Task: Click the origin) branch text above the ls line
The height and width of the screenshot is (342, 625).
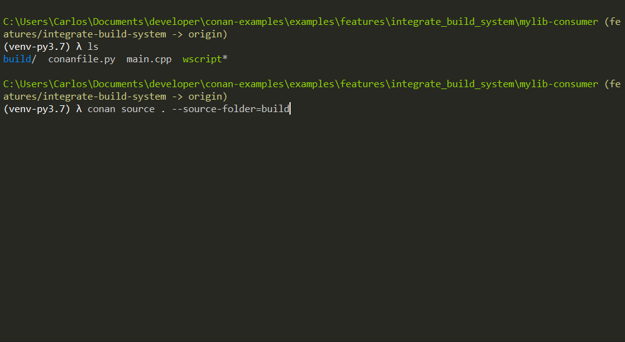Action: (x=208, y=34)
